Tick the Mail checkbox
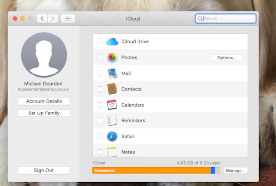The width and height of the screenshot is (276, 186). pyautogui.click(x=101, y=73)
